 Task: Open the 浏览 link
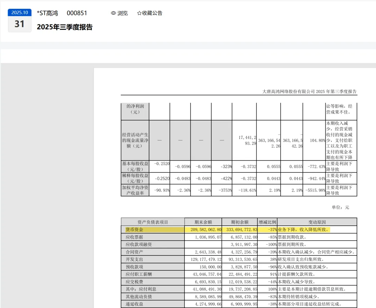point(123,13)
